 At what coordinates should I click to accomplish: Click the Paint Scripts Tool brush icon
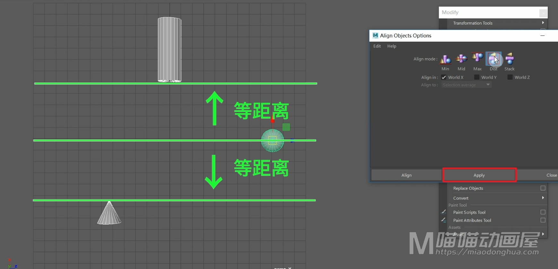[443, 212]
